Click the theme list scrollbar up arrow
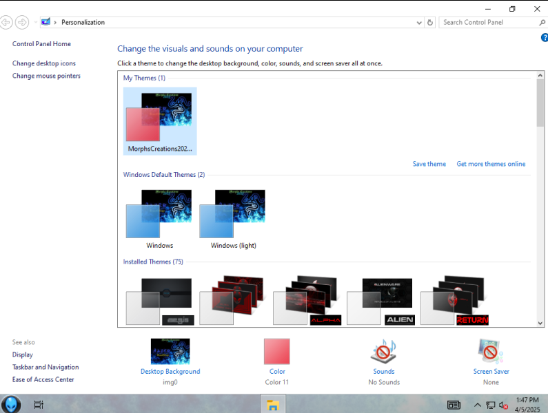Viewport: 548px width, 413px height. [540, 75]
